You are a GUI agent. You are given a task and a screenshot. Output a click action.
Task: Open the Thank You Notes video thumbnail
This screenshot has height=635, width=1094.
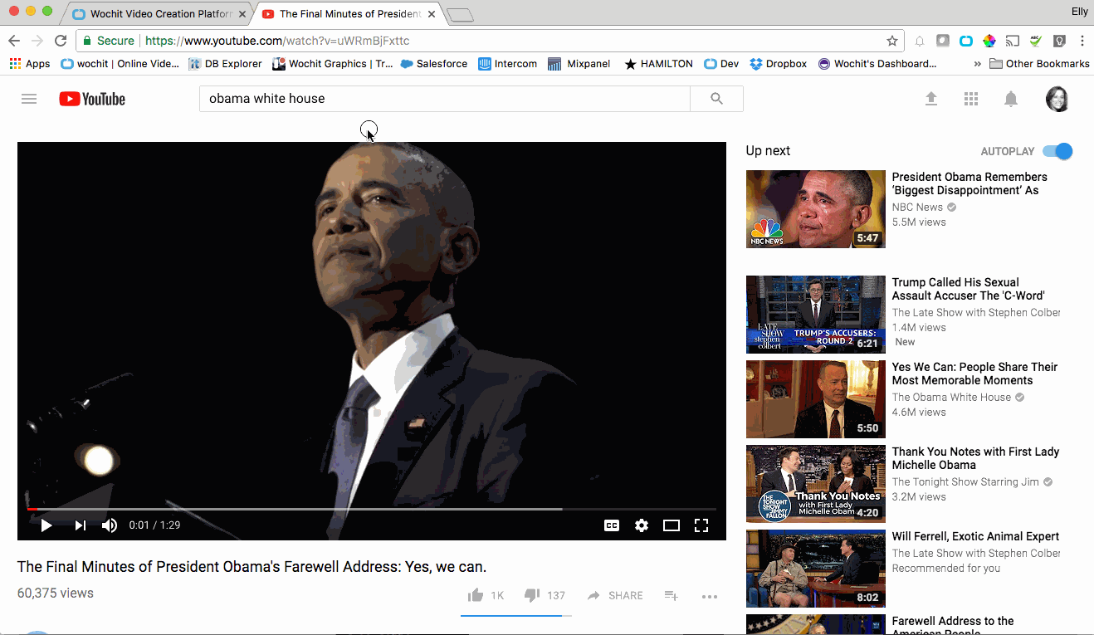pyautogui.click(x=816, y=484)
